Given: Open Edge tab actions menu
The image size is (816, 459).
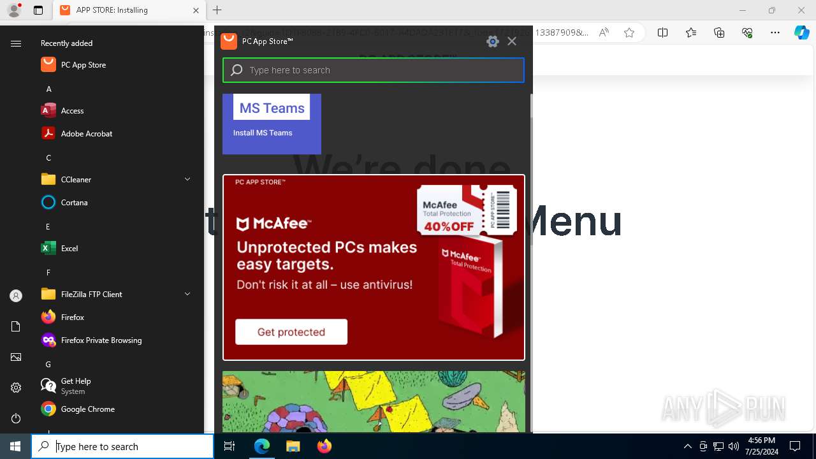Looking at the screenshot, I should pos(38,10).
